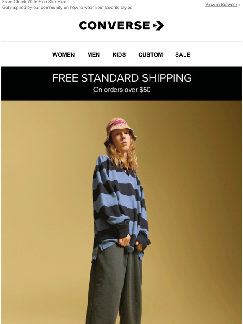Screen dimensions: 243x324
Task: Open the MEN category
Action: click(x=93, y=55)
